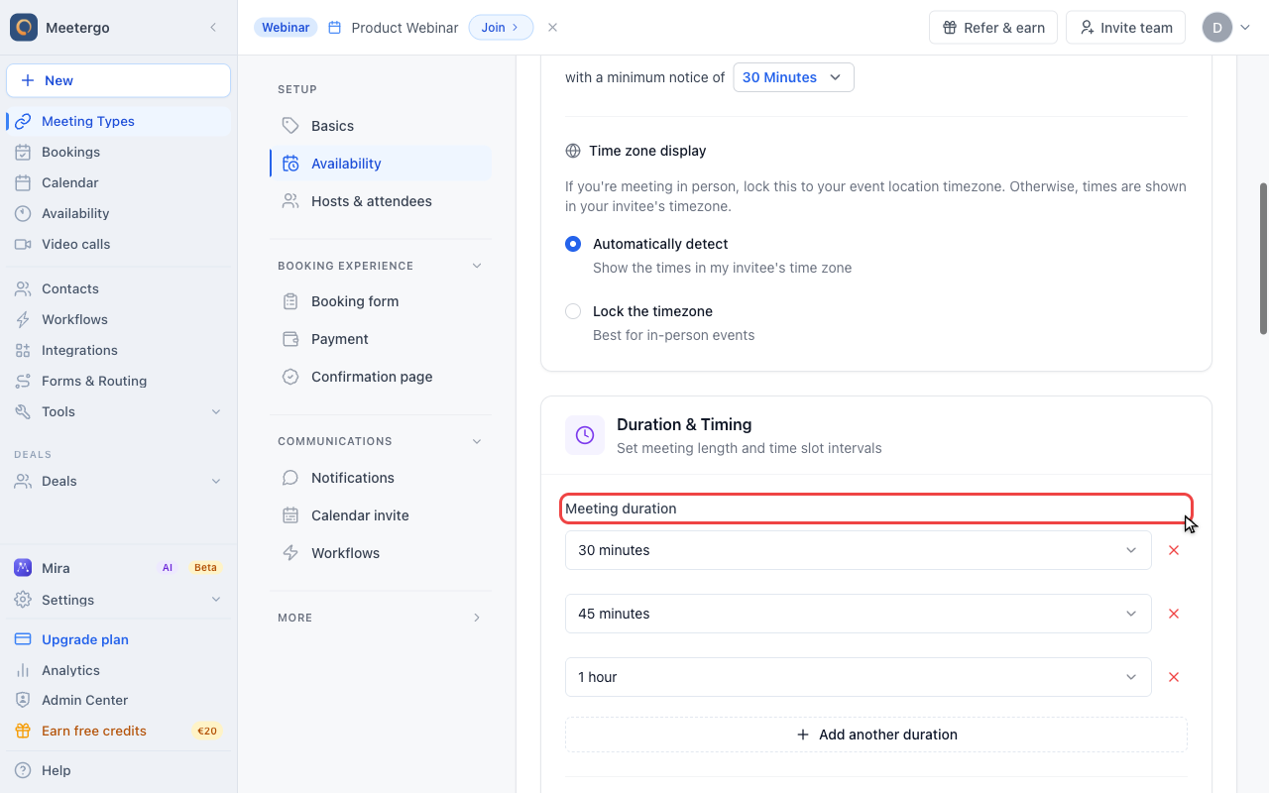1269x793 pixels.
Task: Open Help question mark icon
Action: coord(23,770)
